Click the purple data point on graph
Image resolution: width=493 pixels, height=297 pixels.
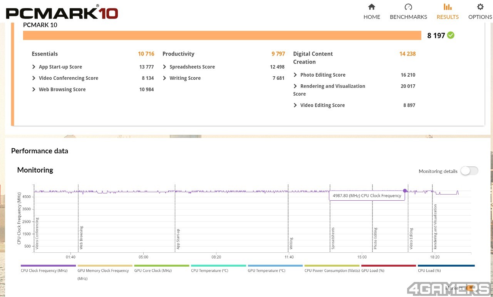coord(405,191)
